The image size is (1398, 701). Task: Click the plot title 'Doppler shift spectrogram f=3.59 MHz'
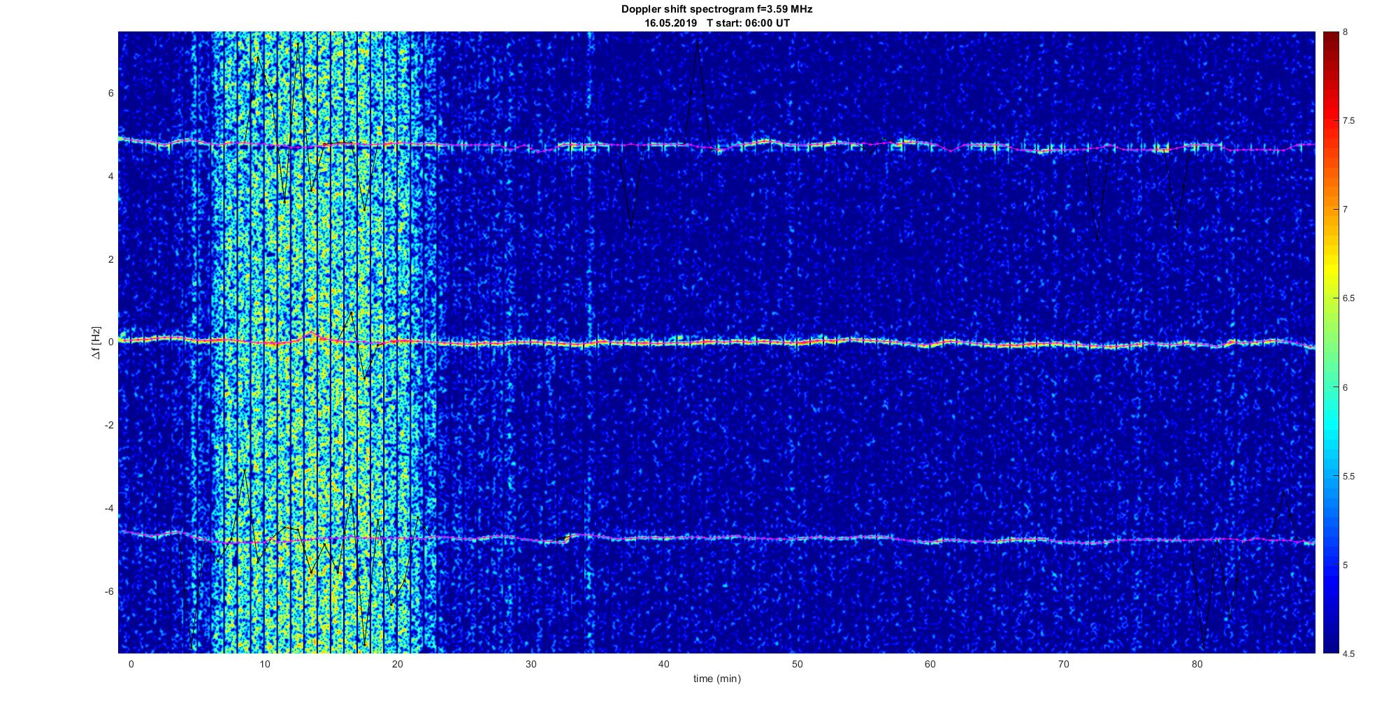pyautogui.click(x=716, y=10)
